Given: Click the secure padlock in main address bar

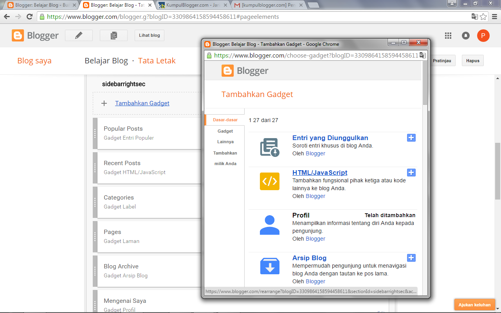Looking at the screenshot, I should pos(42,17).
